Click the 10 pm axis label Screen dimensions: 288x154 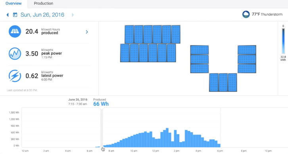268,151
